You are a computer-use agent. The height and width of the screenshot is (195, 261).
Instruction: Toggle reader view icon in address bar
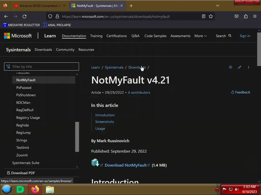pos(204,16)
